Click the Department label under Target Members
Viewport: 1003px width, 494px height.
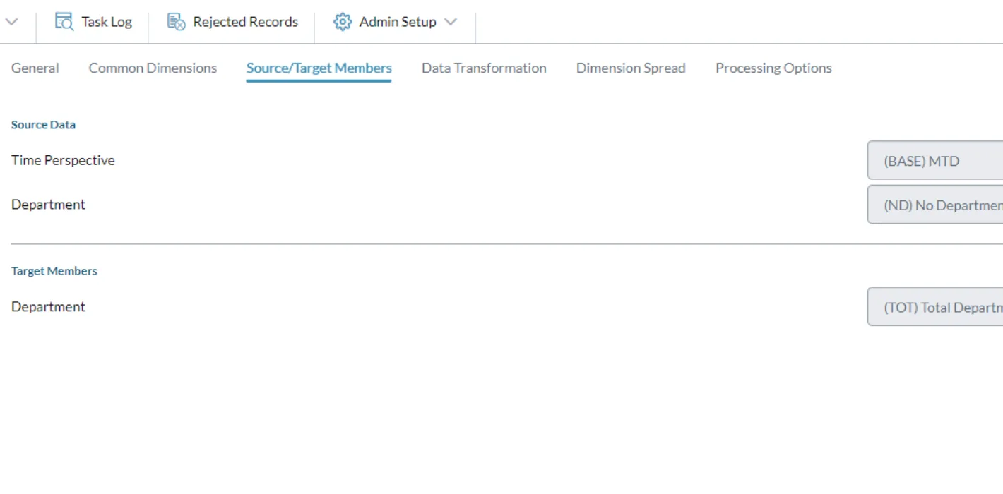pyautogui.click(x=48, y=307)
